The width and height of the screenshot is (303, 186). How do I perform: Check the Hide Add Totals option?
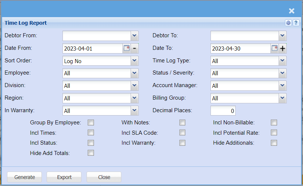pyautogui.click(x=91, y=153)
